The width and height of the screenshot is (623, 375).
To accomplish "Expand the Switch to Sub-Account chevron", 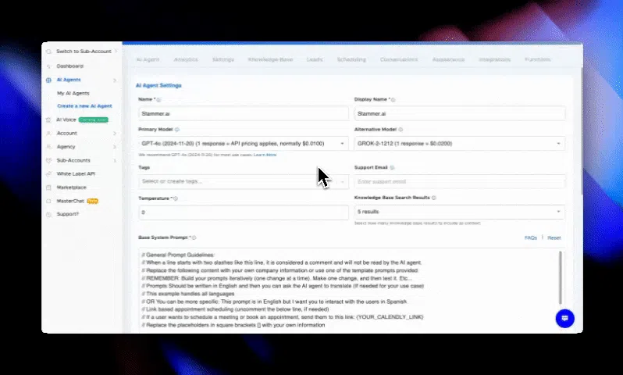I will pyautogui.click(x=116, y=52).
